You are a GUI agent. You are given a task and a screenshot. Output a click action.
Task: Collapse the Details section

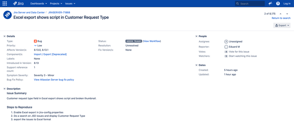[x=4, y=36]
